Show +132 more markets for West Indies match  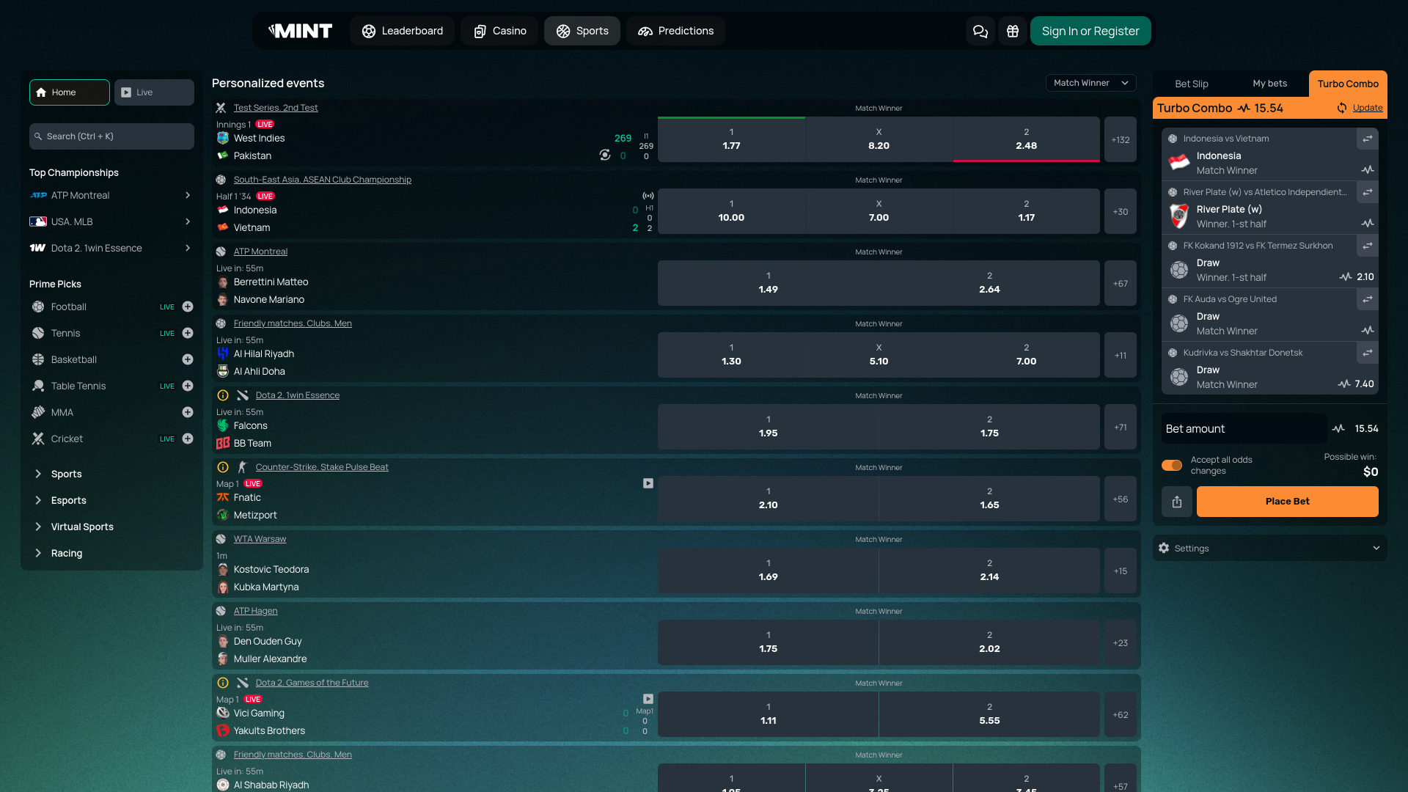click(x=1120, y=139)
